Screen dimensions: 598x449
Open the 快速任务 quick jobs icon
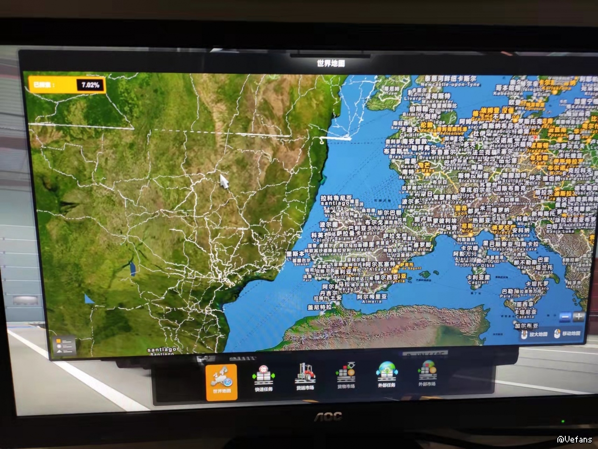(264, 378)
